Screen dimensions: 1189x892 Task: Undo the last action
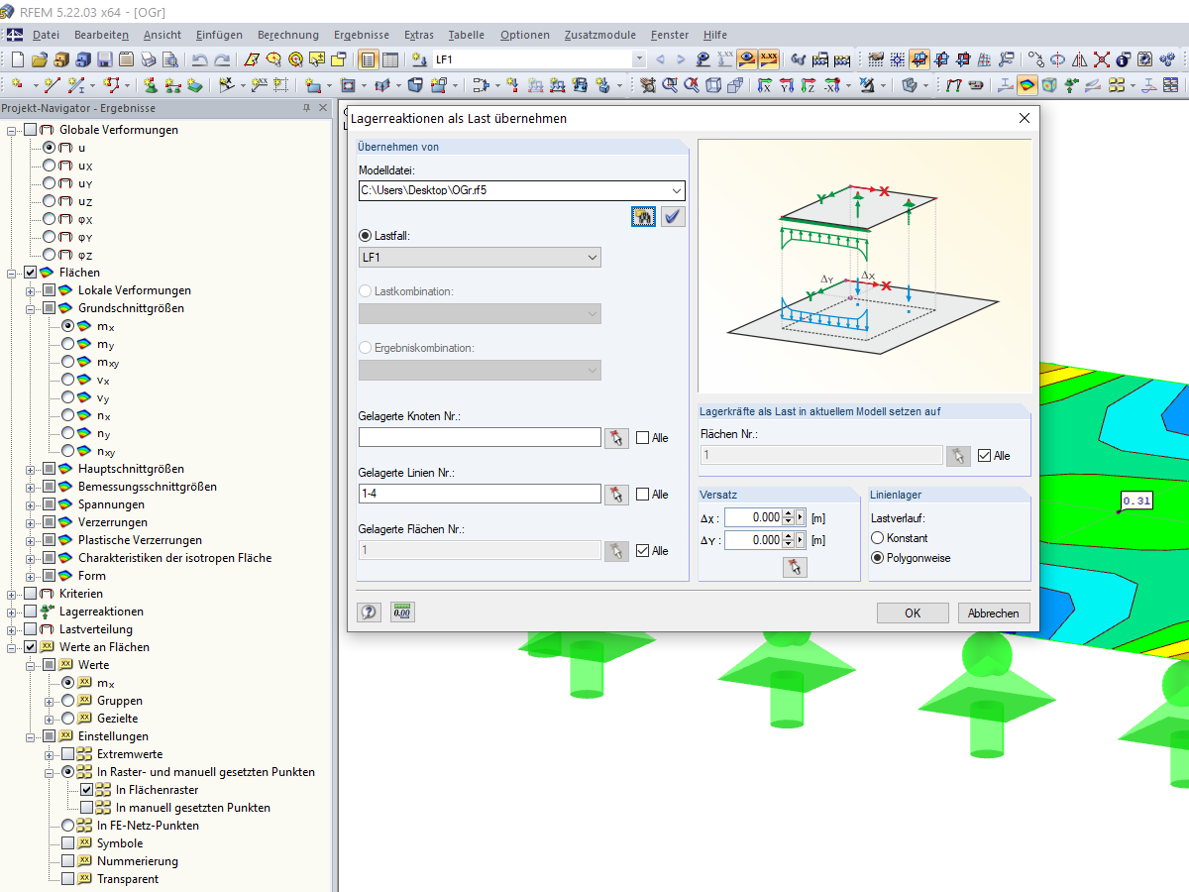(x=200, y=59)
